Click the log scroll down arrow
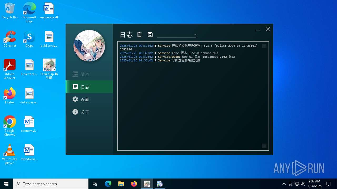 (x=264, y=146)
